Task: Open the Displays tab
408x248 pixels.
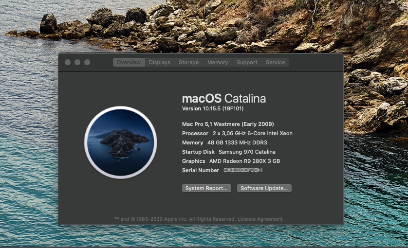Action: click(160, 62)
